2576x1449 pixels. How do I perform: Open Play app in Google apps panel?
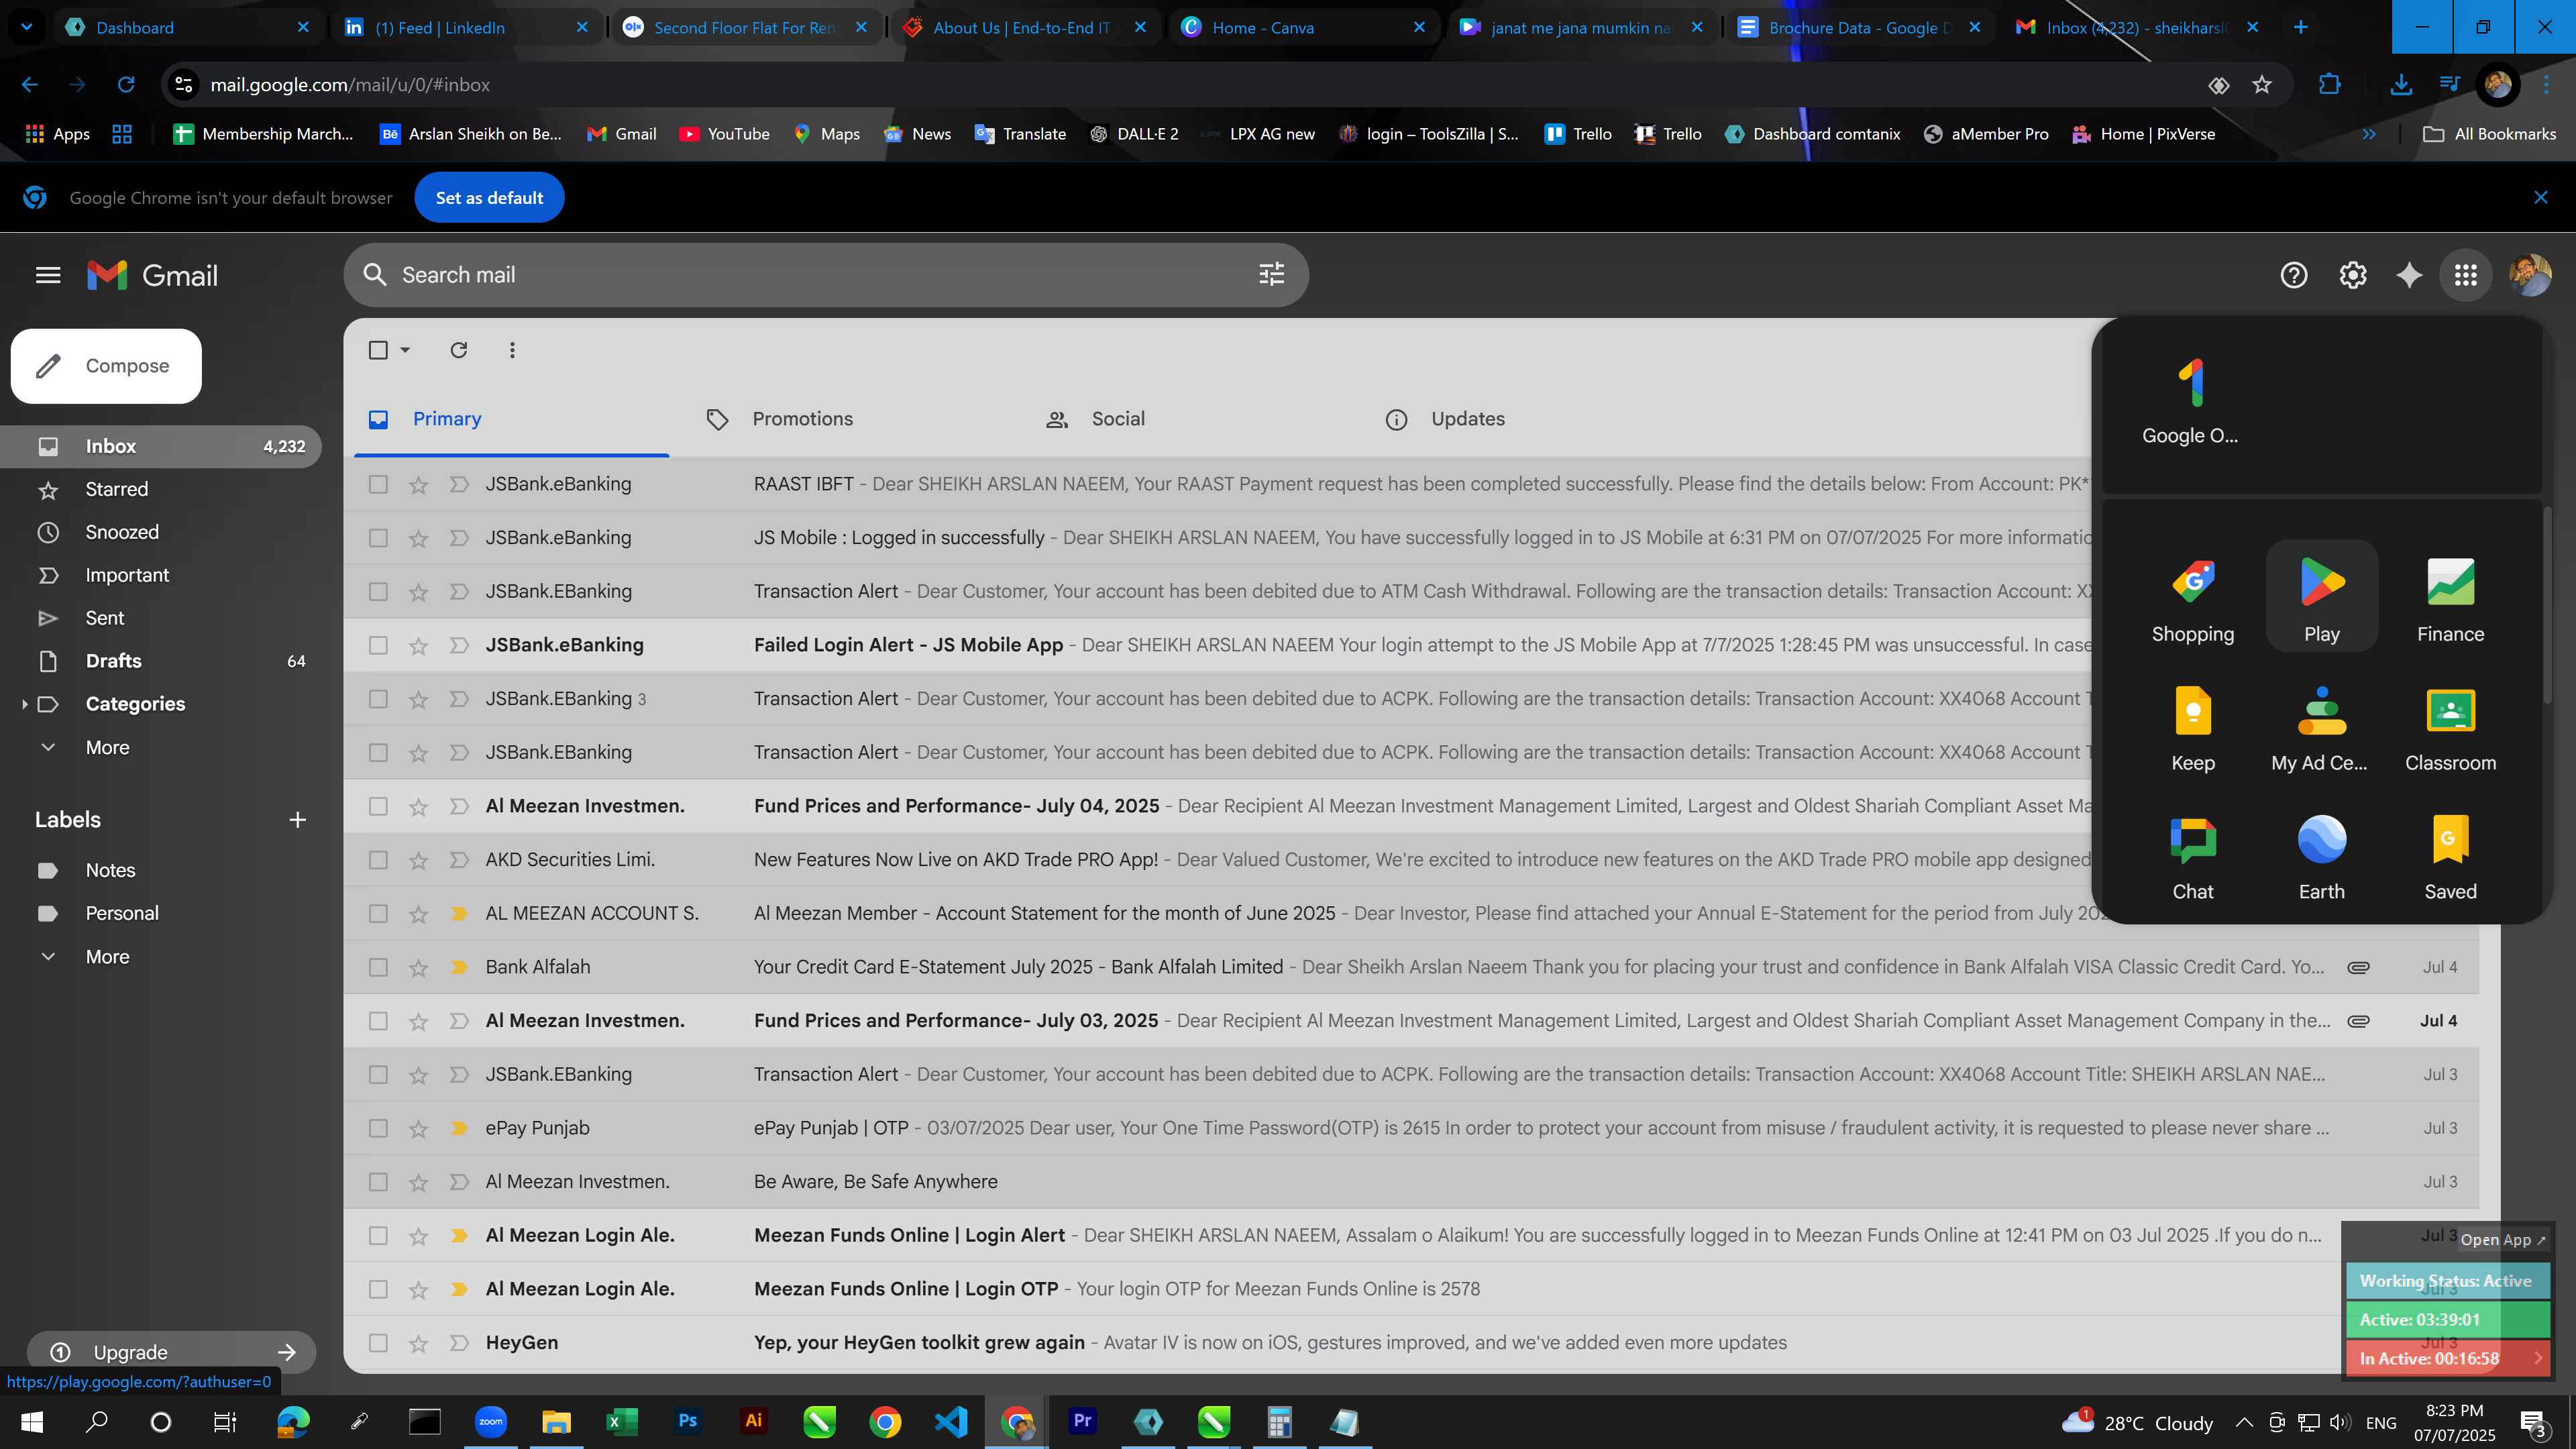coord(2322,598)
